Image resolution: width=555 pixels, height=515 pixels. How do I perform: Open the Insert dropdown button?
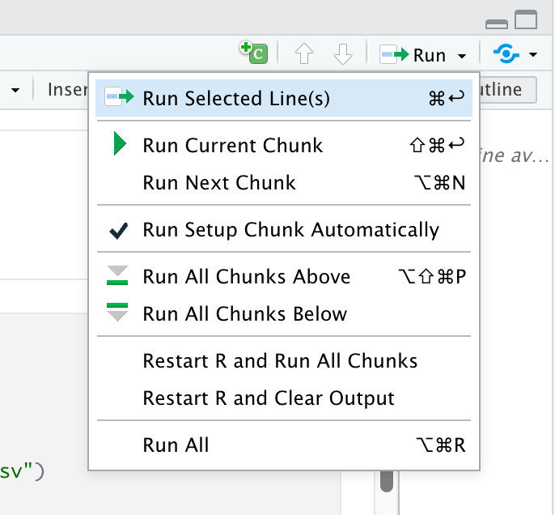[x=68, y=90]
